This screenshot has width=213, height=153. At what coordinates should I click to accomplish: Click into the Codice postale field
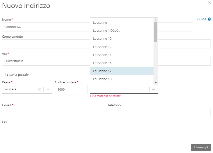click(71, 90)
